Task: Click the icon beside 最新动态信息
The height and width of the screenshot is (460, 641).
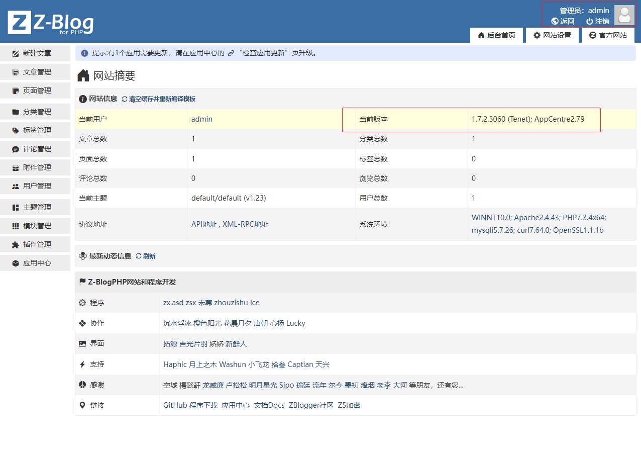Action: pyautogui.click(x=83, y=256)
